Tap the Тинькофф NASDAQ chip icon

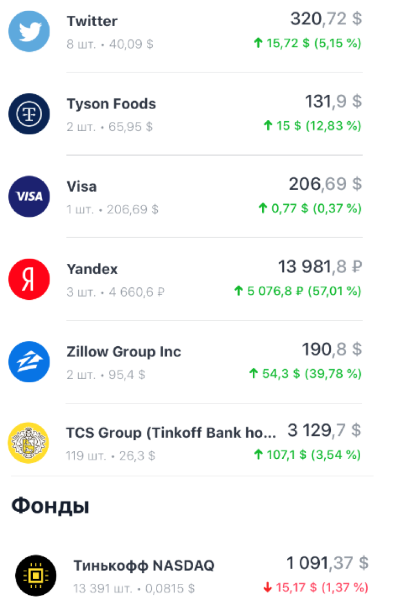click(x=35, y=576)
